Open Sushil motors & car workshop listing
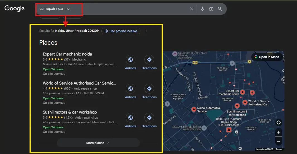The height and width of the screenshot is (154, 297). pyautogui.click(x=70, y=112)
